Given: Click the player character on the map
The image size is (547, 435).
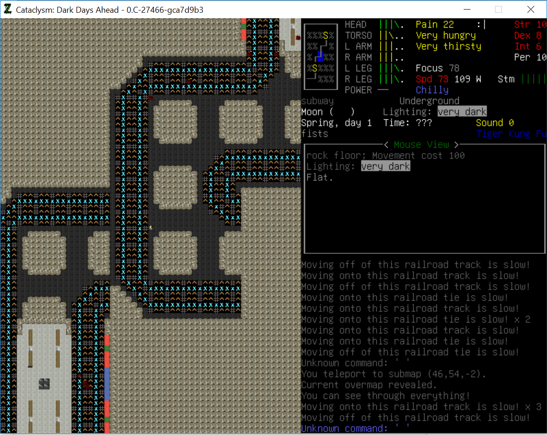Looking at the screenshot, I should coord(151,227).
